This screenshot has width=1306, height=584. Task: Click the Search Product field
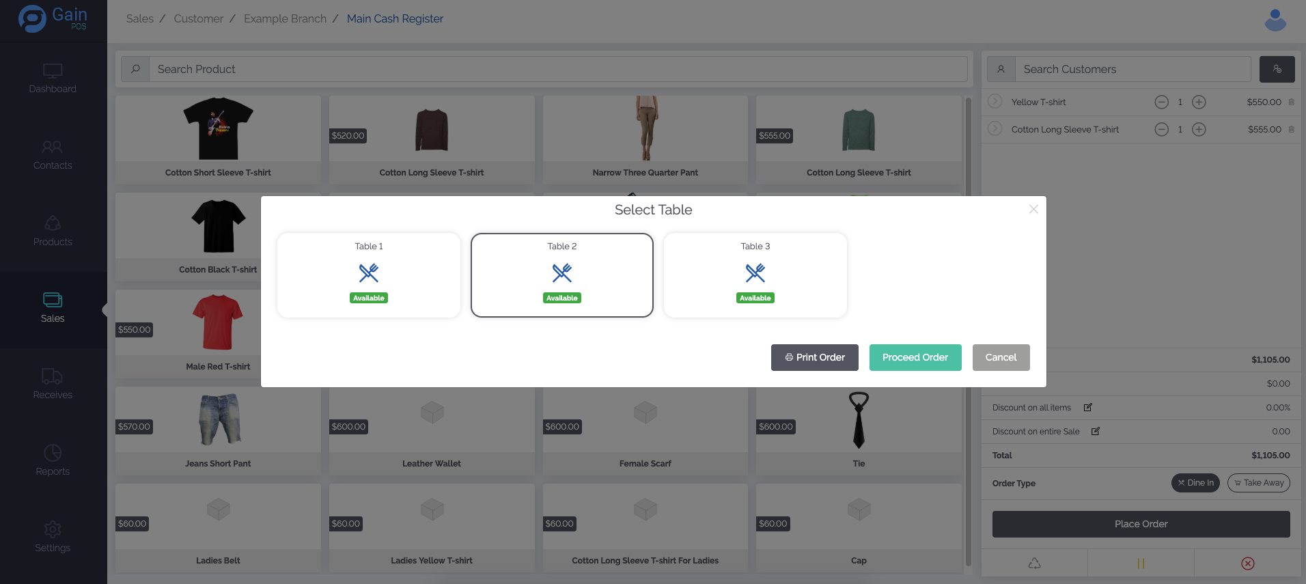point(557,69)
